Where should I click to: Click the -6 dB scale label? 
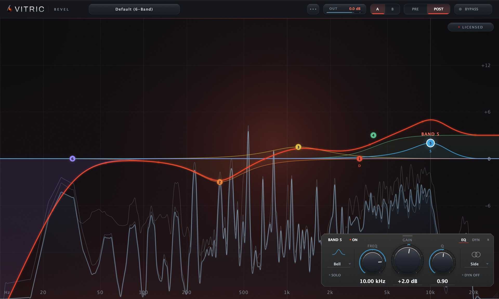pos(488,206)
